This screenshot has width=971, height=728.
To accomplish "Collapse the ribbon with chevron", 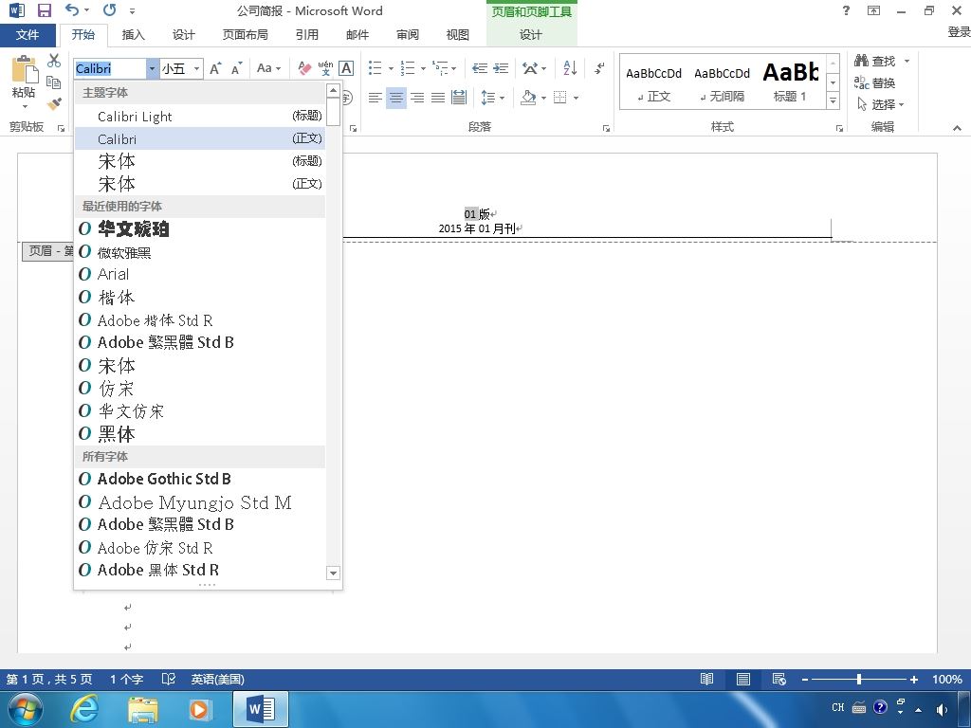I will (958, 128).
